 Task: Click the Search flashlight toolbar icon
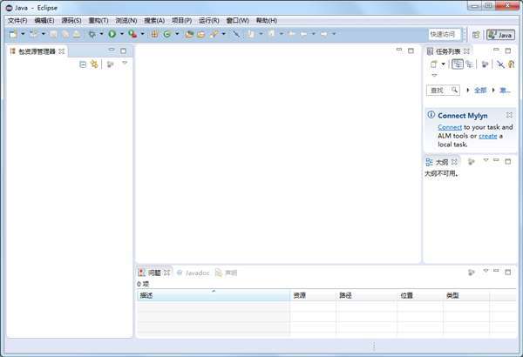tap(214, 34)
